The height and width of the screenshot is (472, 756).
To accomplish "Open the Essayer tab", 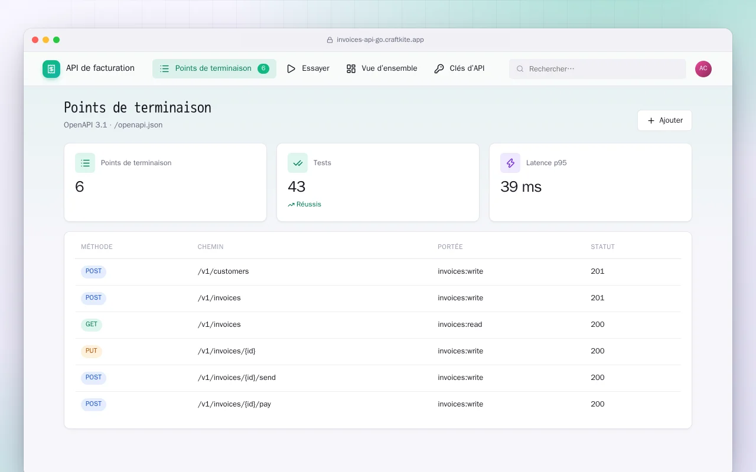I will pos(308,68).
